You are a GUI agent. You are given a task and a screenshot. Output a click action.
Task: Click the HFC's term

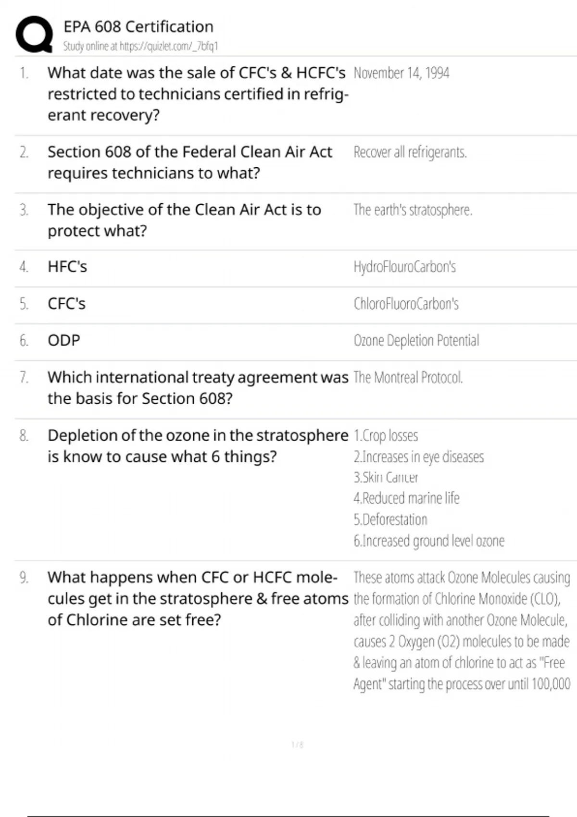coord(67,267)
